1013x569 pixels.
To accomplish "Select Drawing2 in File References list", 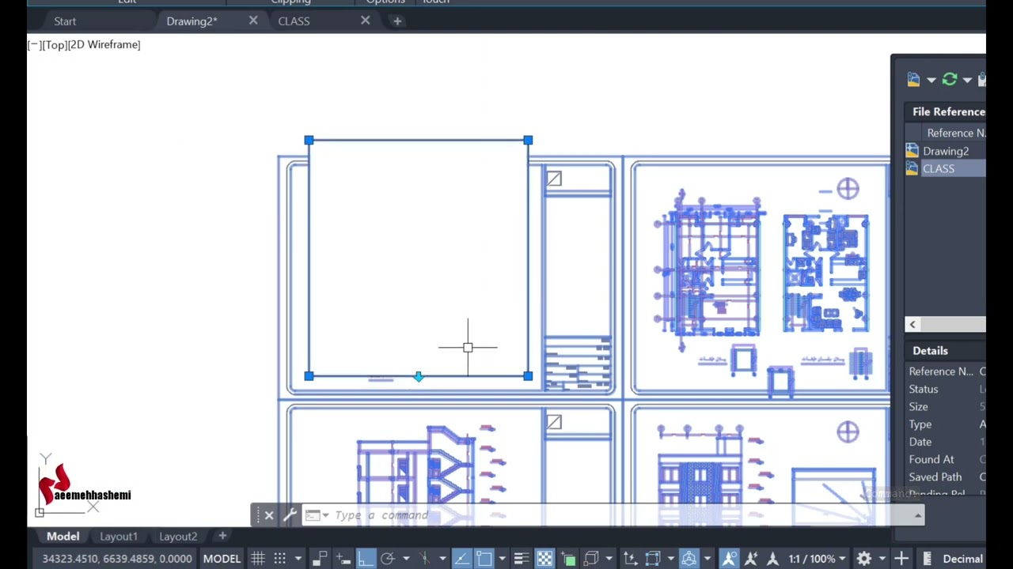I will 946,151.
